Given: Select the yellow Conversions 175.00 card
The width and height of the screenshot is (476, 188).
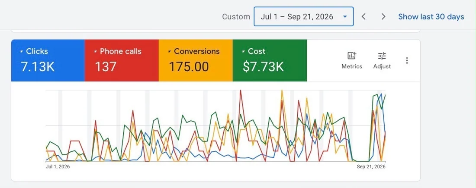Looking at the screenshot, I should point(196,60).
